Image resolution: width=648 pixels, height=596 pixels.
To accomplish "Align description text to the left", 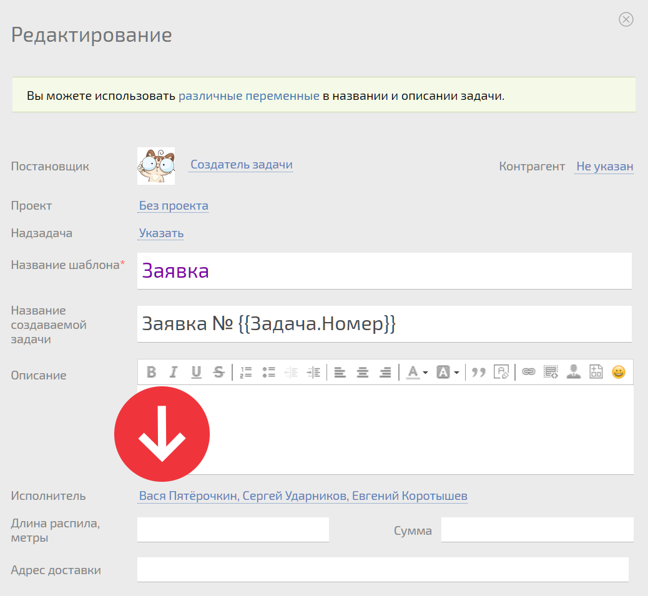I will (340, 372).
